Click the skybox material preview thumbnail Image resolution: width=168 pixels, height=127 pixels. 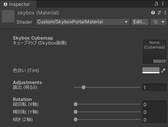point(8,16)
